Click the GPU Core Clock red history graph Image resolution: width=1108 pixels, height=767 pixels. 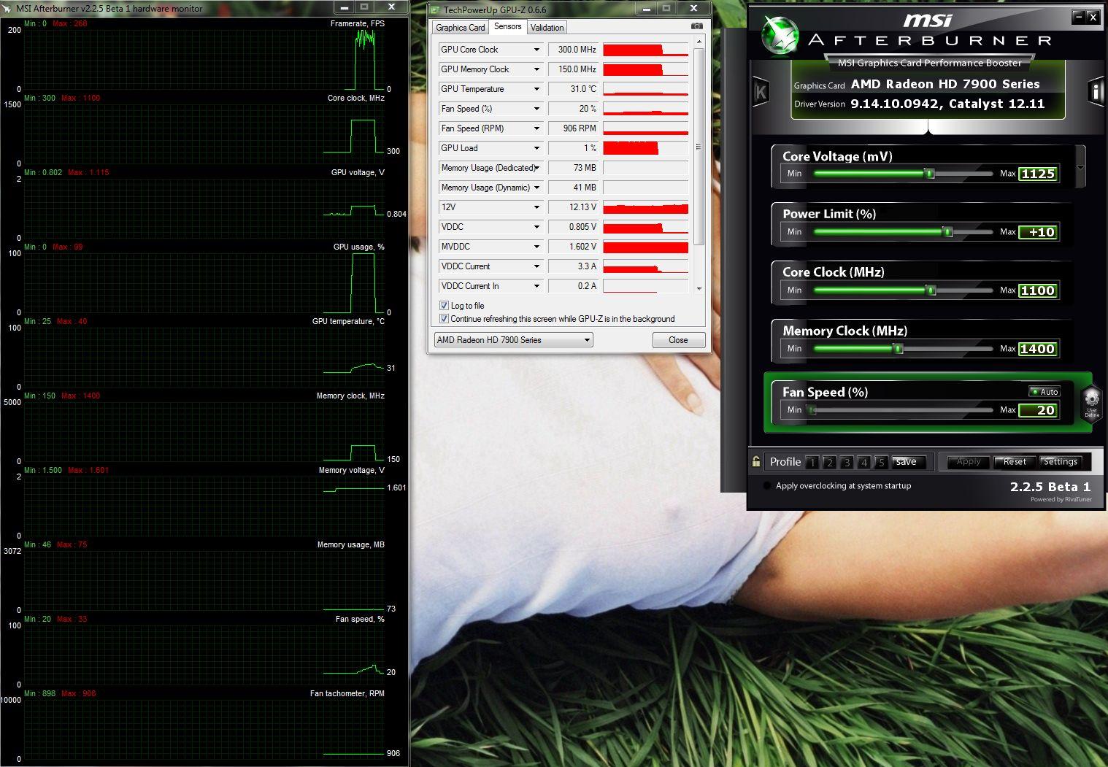[x=646, y=50]
